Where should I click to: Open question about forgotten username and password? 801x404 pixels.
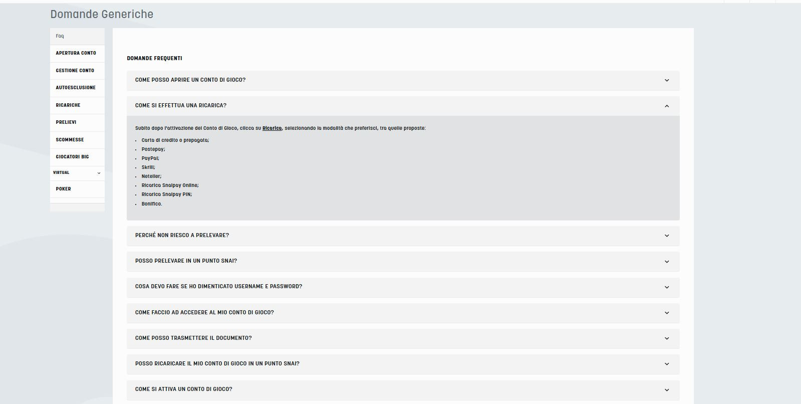pyautogui.click(x=219, y=287)
